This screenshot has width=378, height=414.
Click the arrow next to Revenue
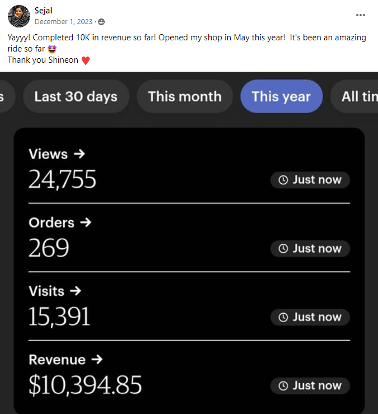click(97, 360)
